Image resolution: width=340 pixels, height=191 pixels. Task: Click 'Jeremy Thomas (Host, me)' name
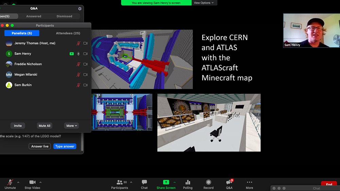[x=35, y=43]
